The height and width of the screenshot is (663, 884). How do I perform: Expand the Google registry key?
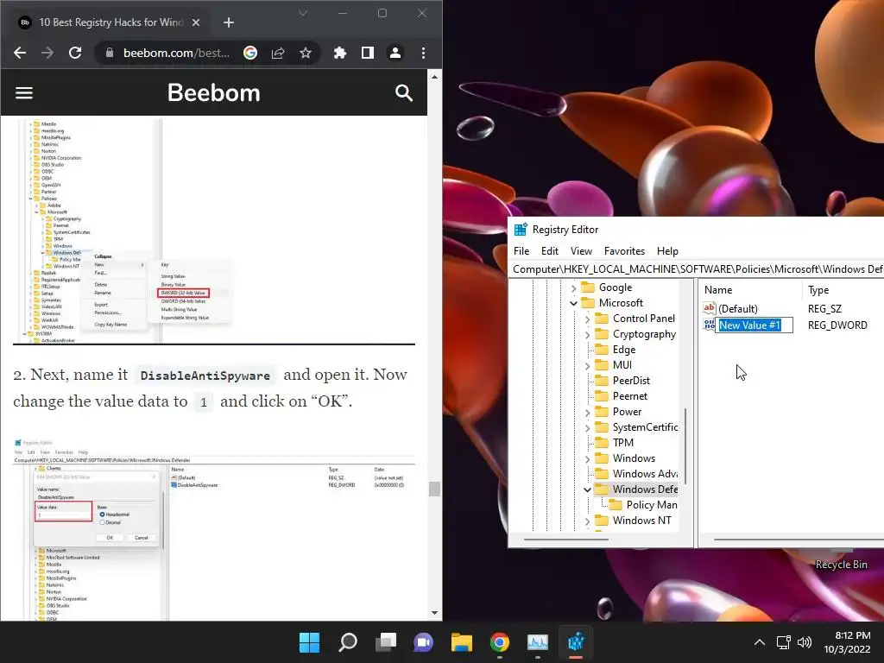(573, 288)
